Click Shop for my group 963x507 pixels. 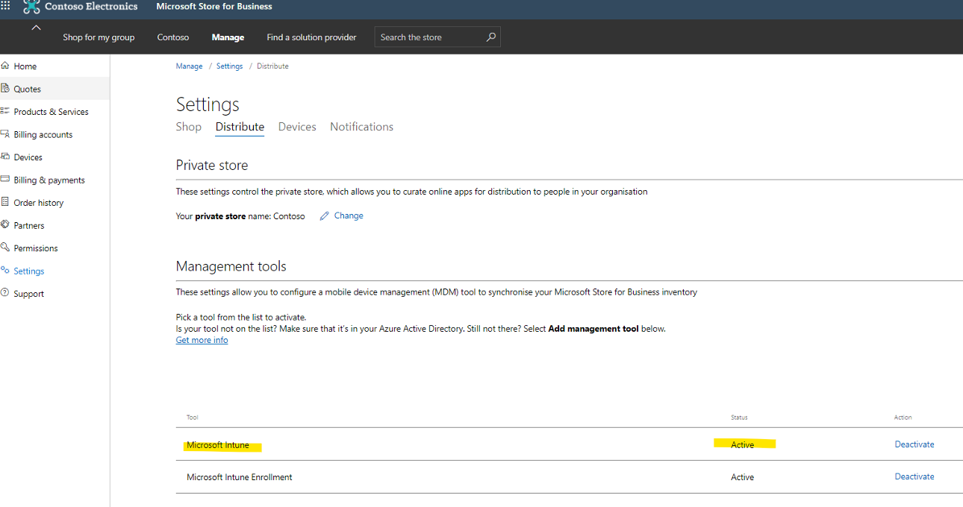coord(99,37)
